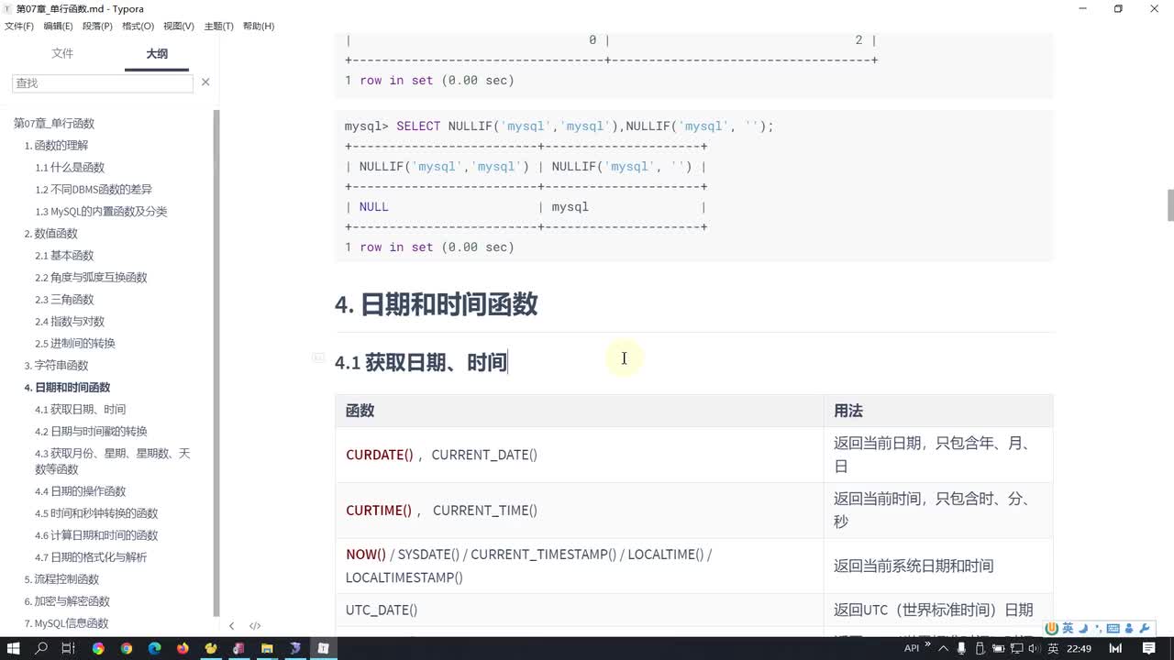Open the yellow bird app on taskbar

click(x=211, y=648)
